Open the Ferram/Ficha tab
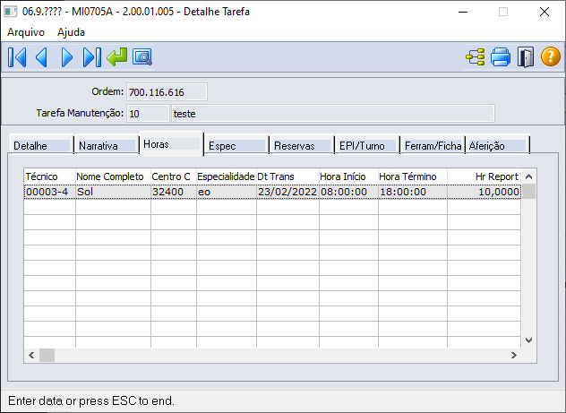This screenshot has height=413, width=566. coord(433,145)
